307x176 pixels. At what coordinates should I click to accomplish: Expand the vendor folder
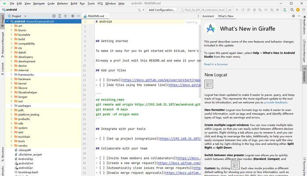click(11, 146)
